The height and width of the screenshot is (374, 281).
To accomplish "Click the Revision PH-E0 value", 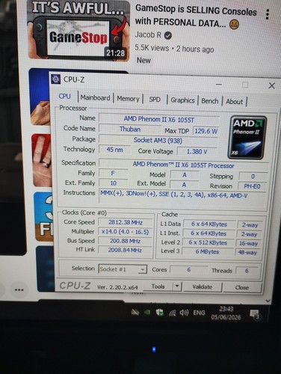I will pyautogui.click(x=252, y=186).
